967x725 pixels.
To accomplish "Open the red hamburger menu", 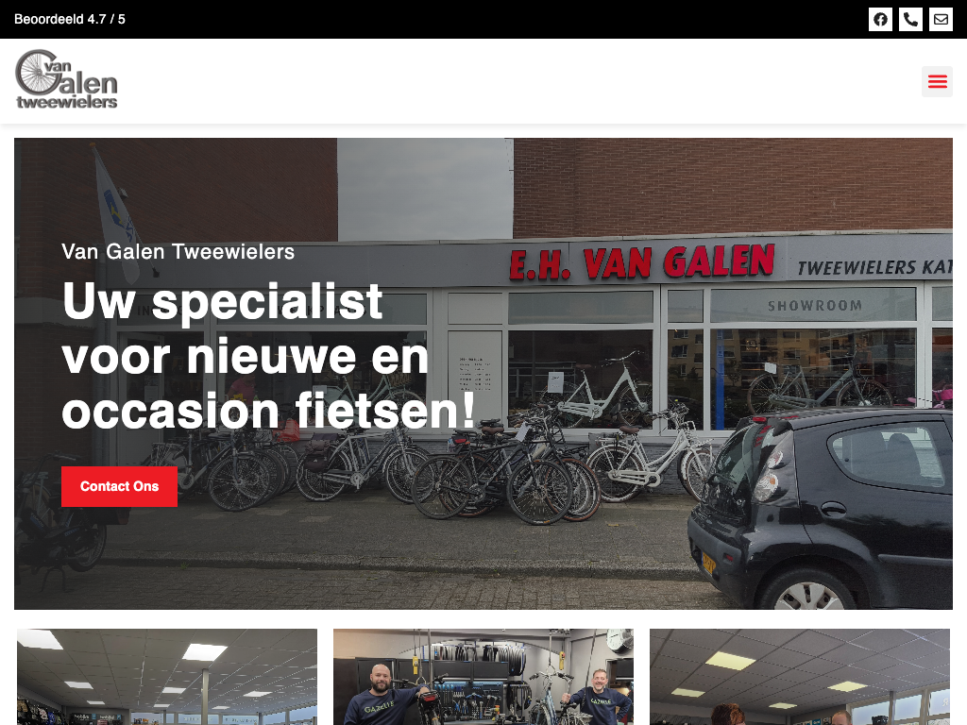I will [937, 81].
